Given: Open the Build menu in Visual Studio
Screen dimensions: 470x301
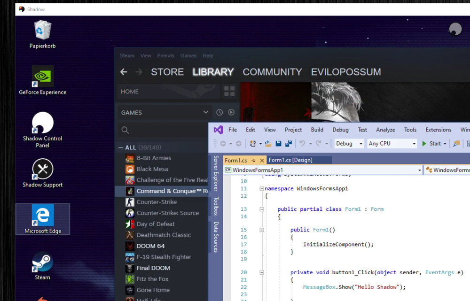Looking at the screenshot, I should (317, 130).
